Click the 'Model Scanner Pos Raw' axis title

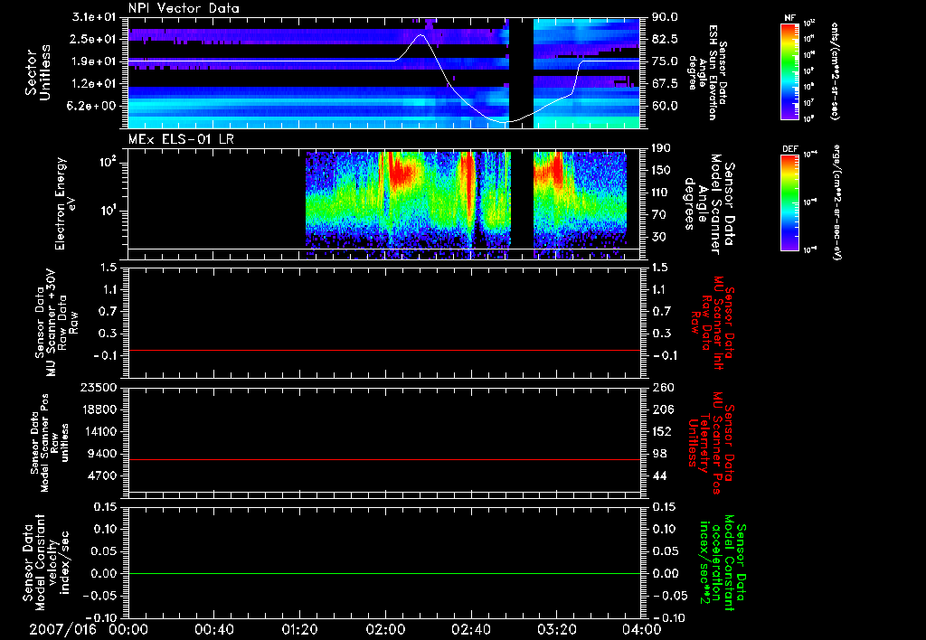click(x=51, y=443)
